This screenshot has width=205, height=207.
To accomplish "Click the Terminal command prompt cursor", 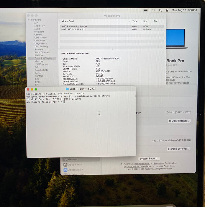I will coord(64,102).
